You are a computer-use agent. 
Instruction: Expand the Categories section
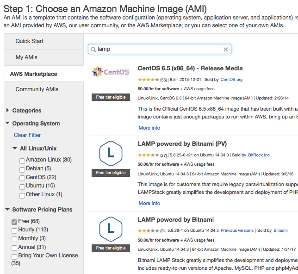(8, 111)
